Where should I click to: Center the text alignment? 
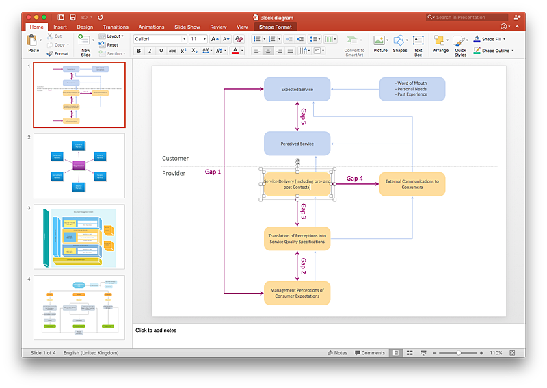click(x=268, y=51)
